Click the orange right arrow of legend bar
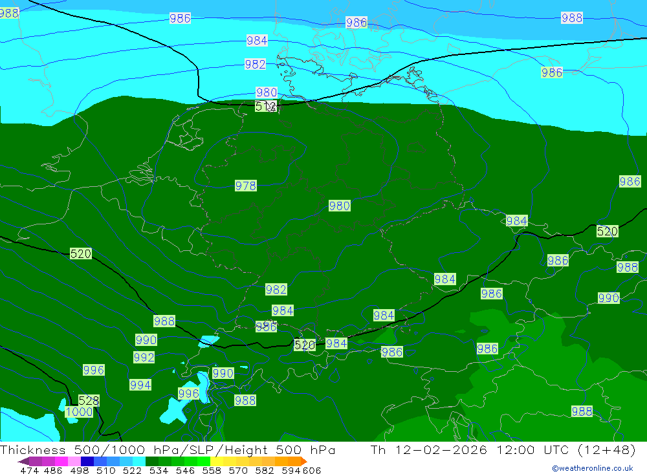 pos(303,461)
